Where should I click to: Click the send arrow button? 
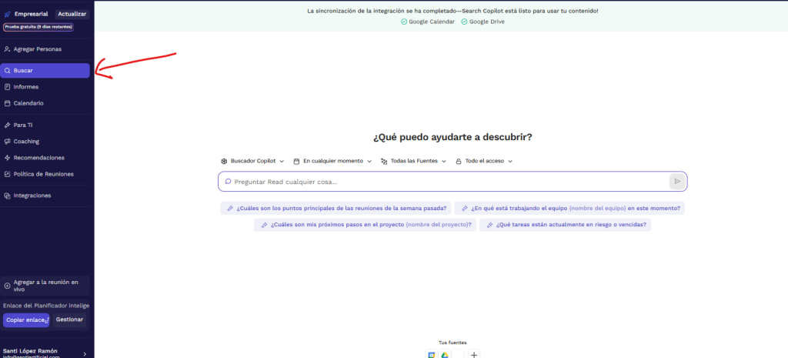[677, 182]
